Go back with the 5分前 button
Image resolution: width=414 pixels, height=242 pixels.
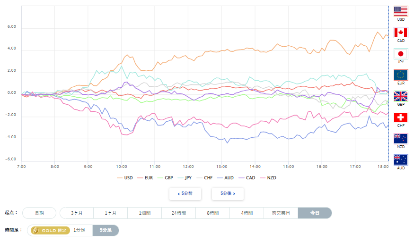[x=185, y=194]
